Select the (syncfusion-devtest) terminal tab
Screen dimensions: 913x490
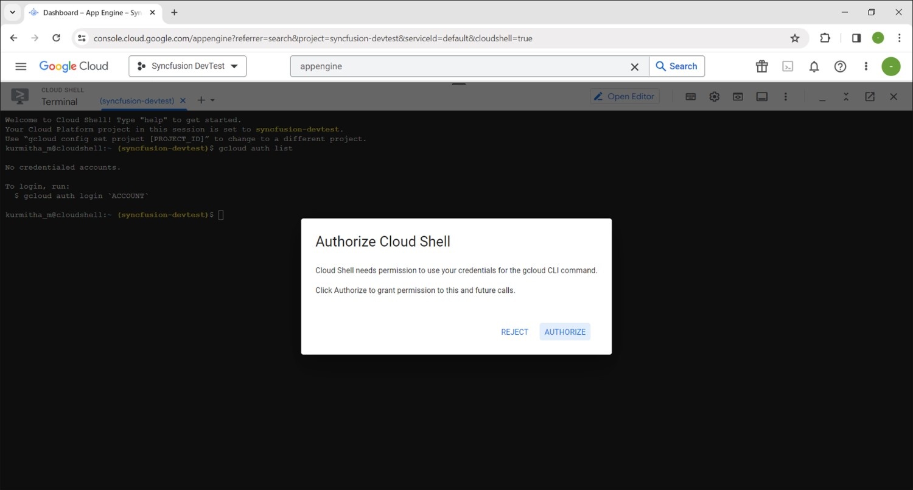click(x=137, y=100)
